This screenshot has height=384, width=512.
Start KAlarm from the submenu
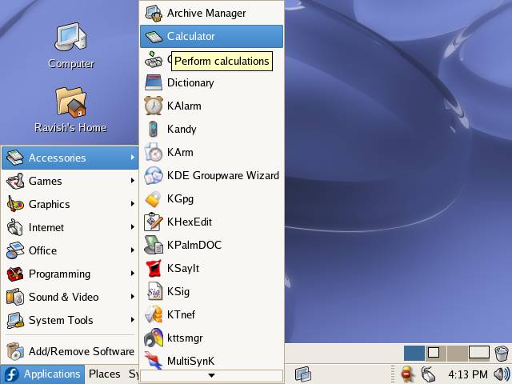211,106
